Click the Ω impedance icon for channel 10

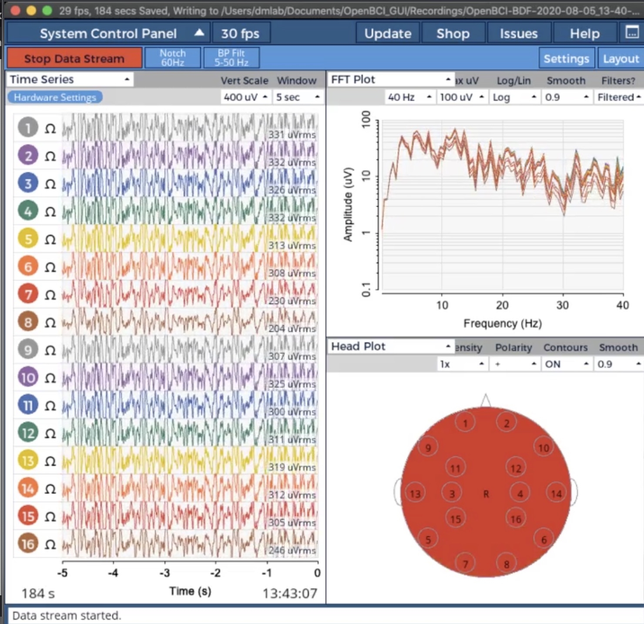tap(49, 377)
